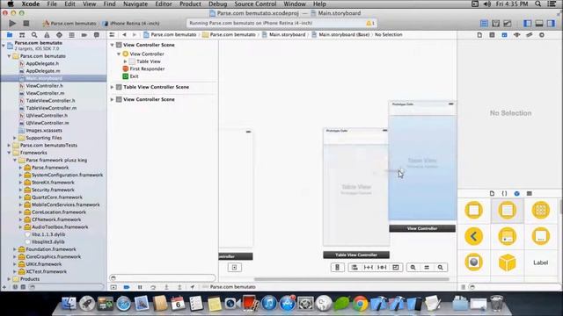Pick the Label object in library
This screenshot has width=563, height=316.
[x=540, y=262]
